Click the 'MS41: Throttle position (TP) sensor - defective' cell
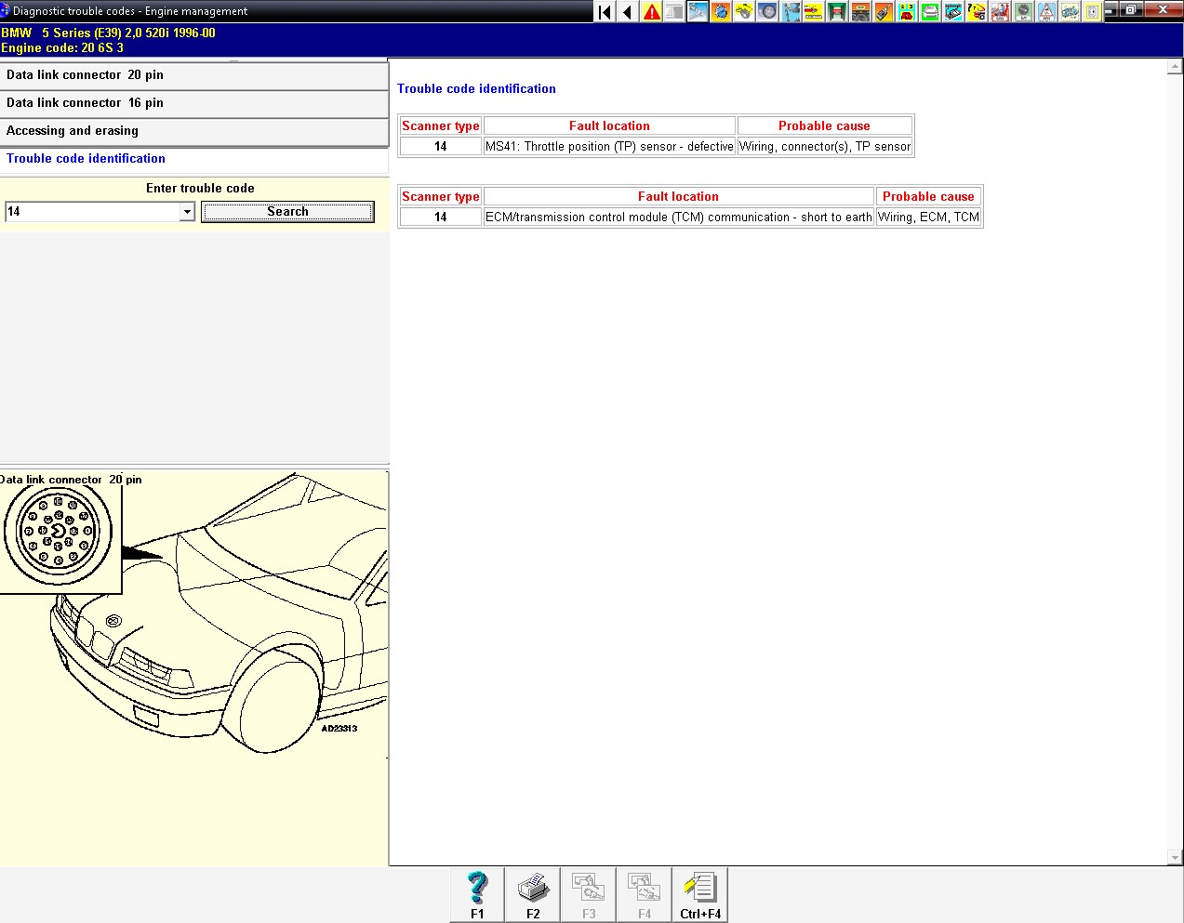1184x923 pixels. click(609, 147)
